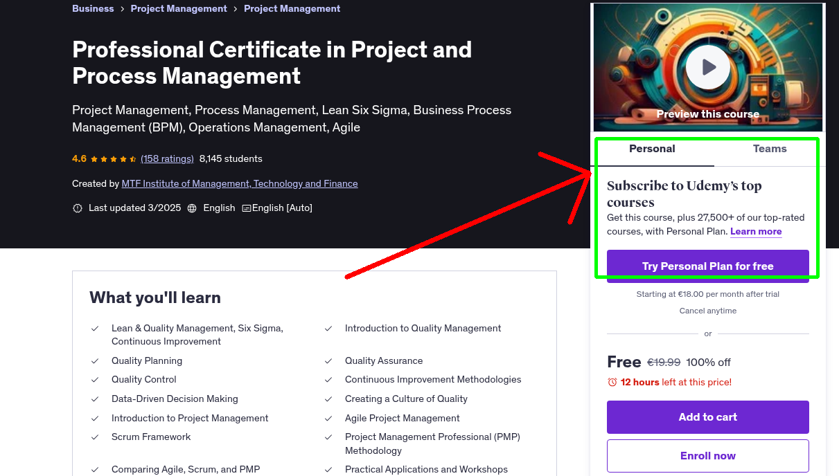The height and width of the screenshot is (476, 839).
Task: Click 'Creating a Culture of Quality' item
Action: point(406,399)
